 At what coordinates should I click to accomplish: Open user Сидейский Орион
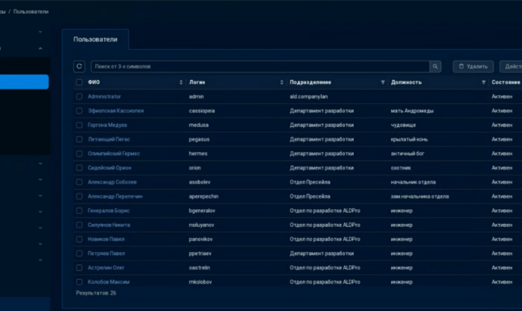tap(109, 168)
